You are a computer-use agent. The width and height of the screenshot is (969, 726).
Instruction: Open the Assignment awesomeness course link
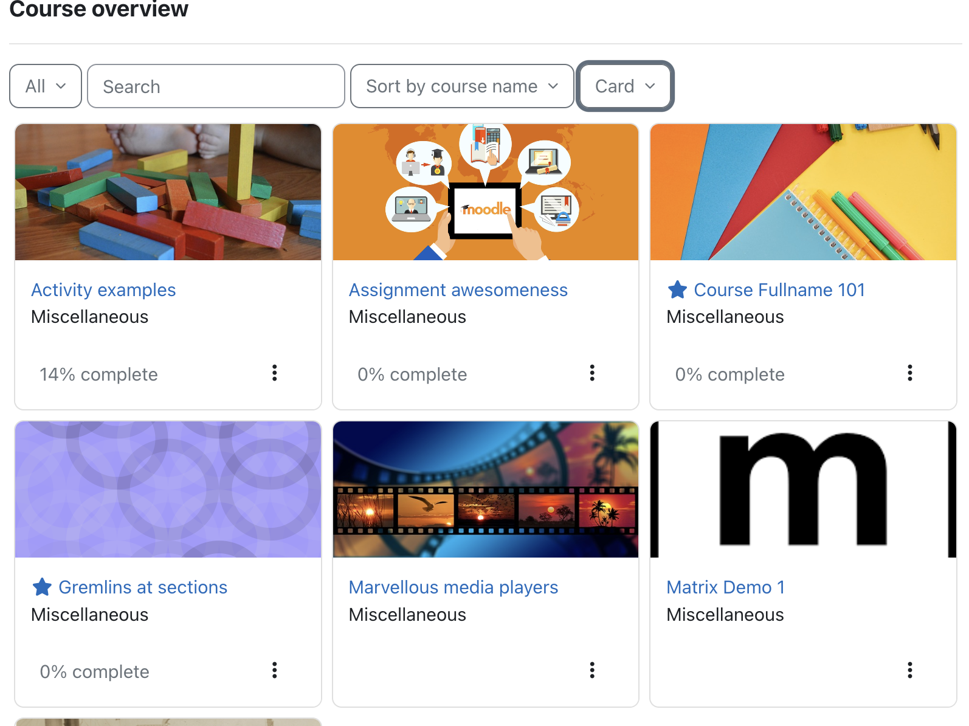pyautogui.click(x=458, y=290)
